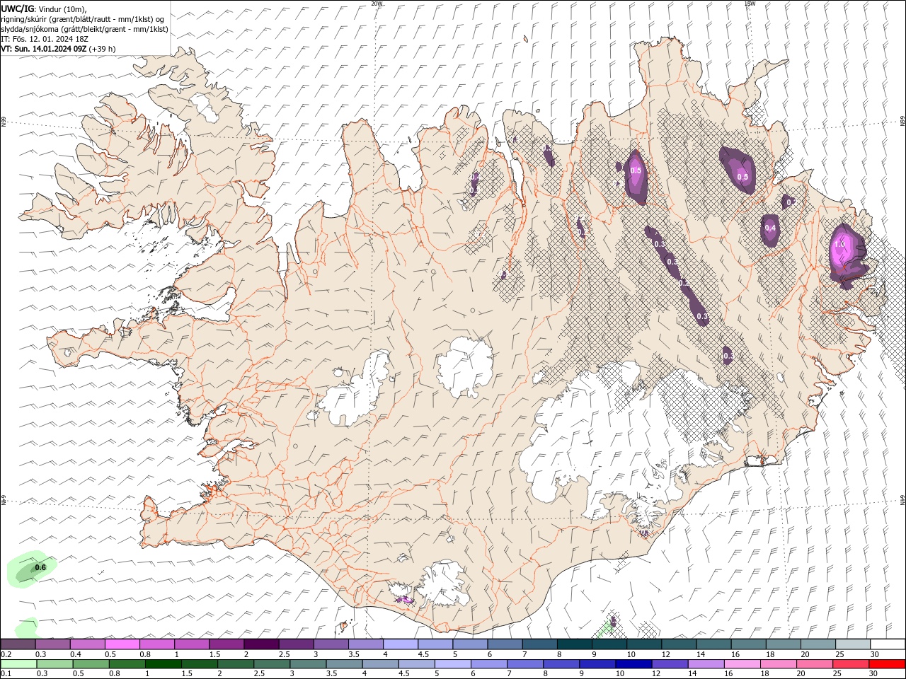The image size is (906, 679).
Task: Select the light lavender swatch labeled 4 in upper scale
Action: 401,644
